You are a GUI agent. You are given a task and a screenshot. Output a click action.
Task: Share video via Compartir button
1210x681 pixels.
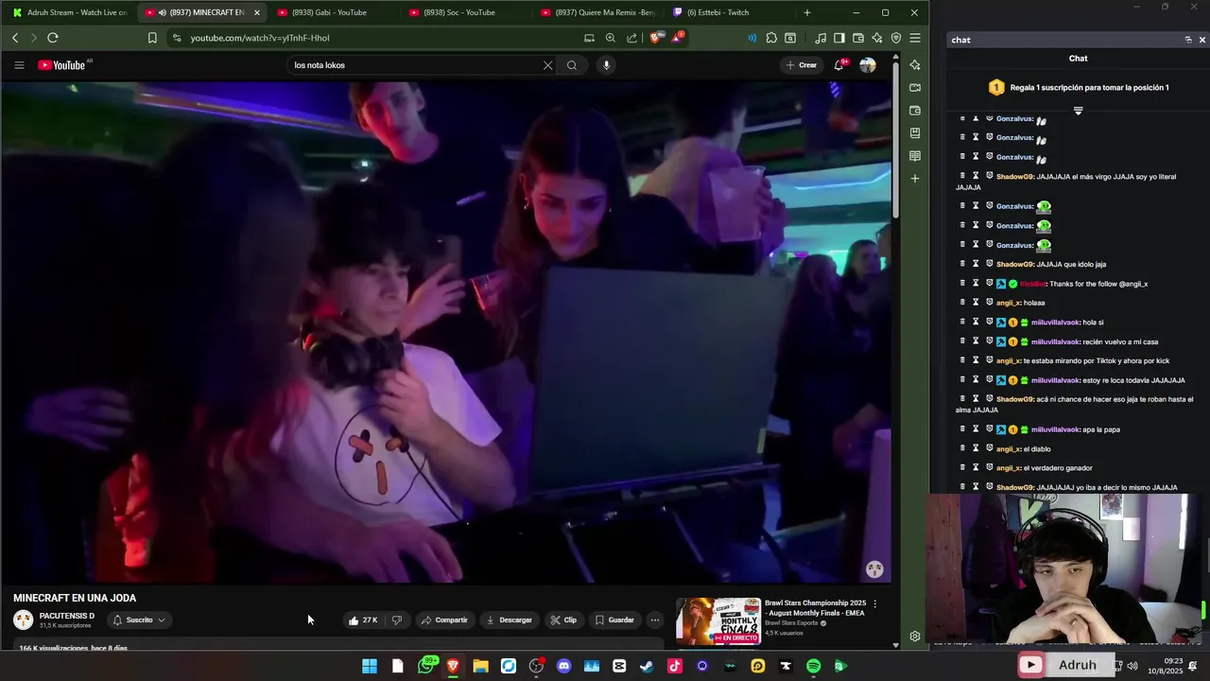444,620
